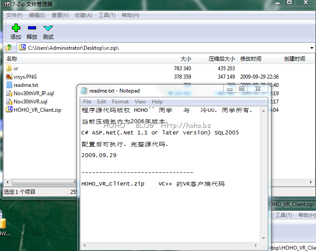Sort files by 大小 column header
316x251 pixels.
pos(172,58)
